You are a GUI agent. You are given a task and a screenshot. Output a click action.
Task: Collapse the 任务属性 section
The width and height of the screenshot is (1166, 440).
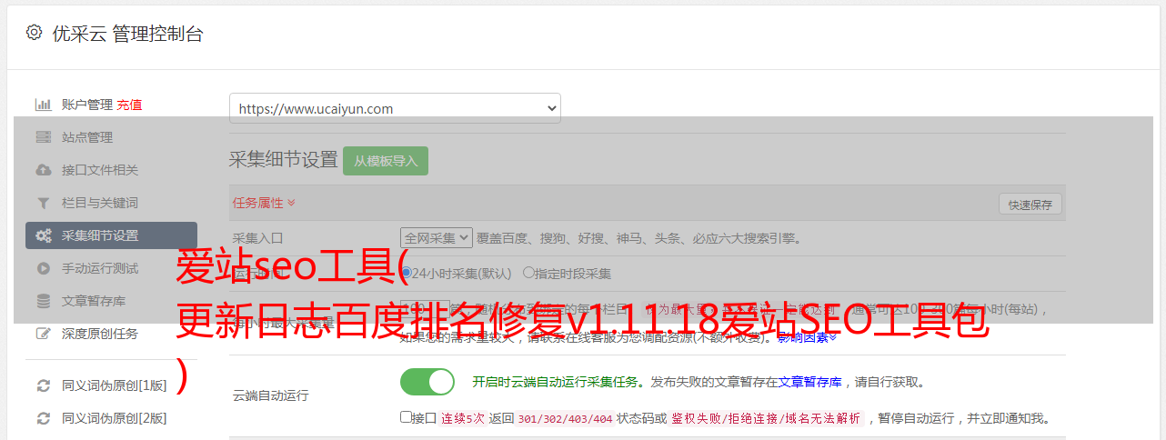(264, 203)
